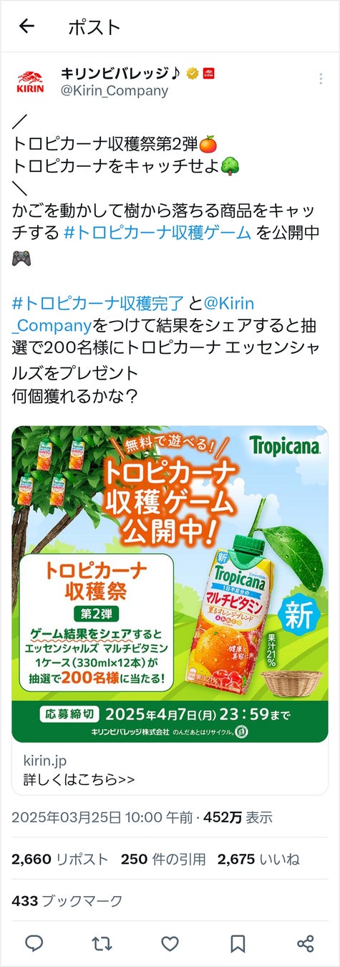Image resolution: width=340 pixels, height=967 pixels.
Task: Go back using the arrow icon
Action: (x=26, y=27)
